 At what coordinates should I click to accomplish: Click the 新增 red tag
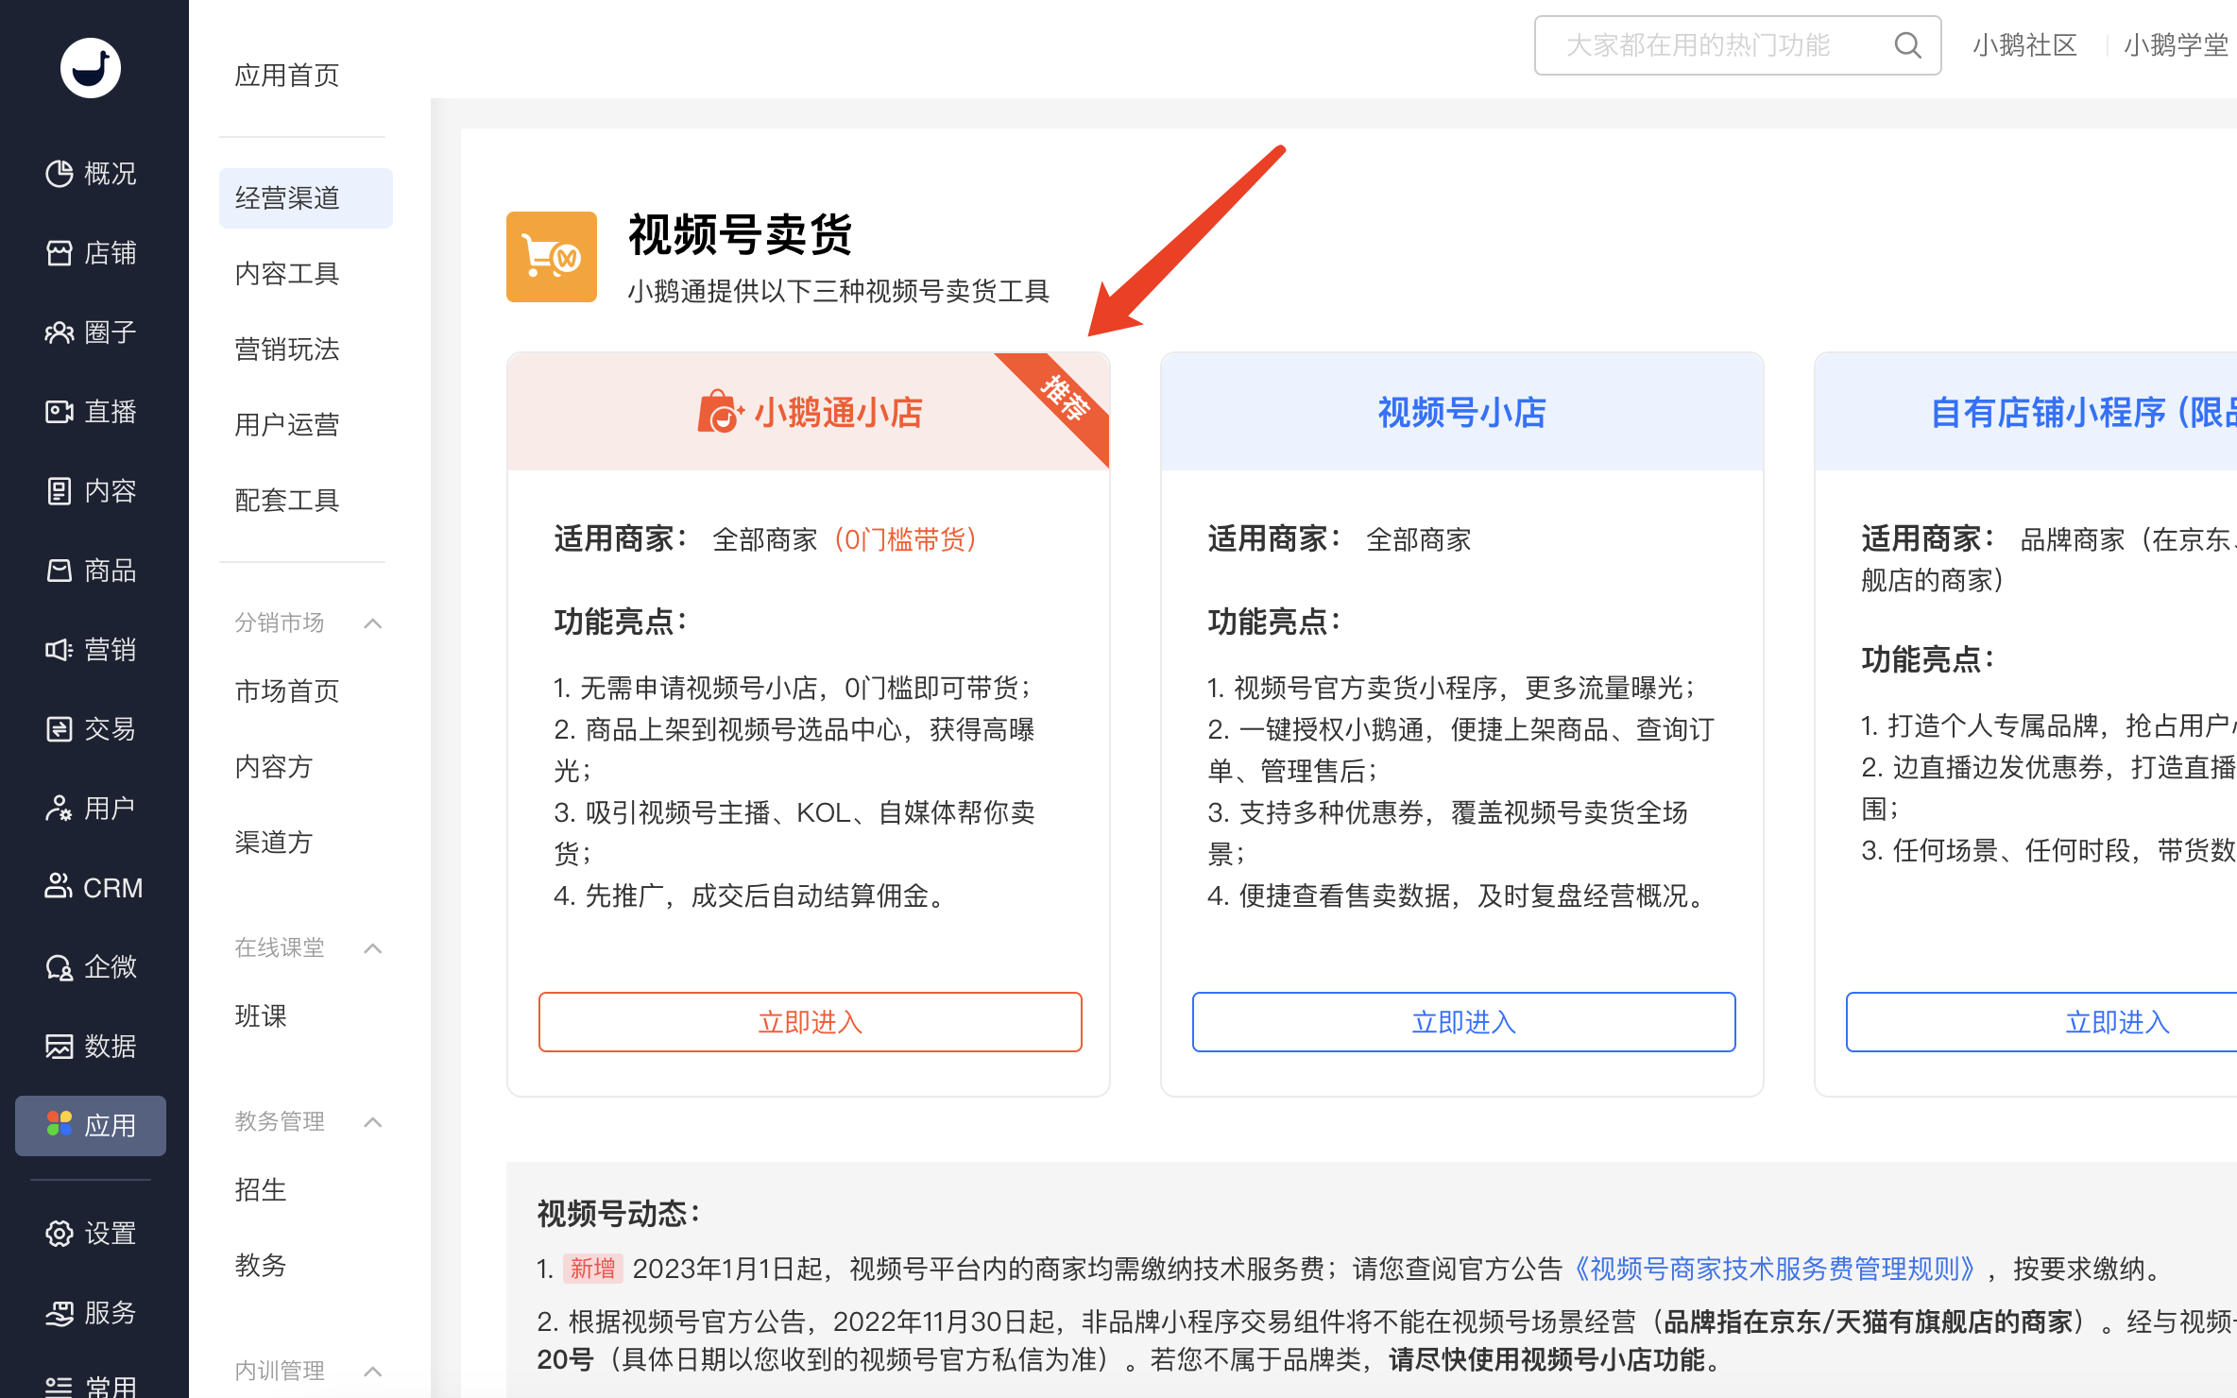(x=593, y=1269)
